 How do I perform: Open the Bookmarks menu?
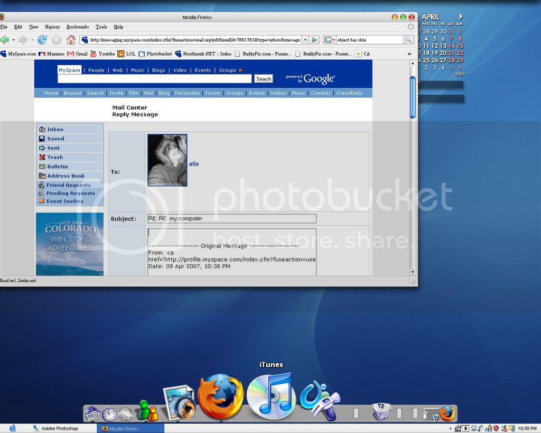[78, 27]
